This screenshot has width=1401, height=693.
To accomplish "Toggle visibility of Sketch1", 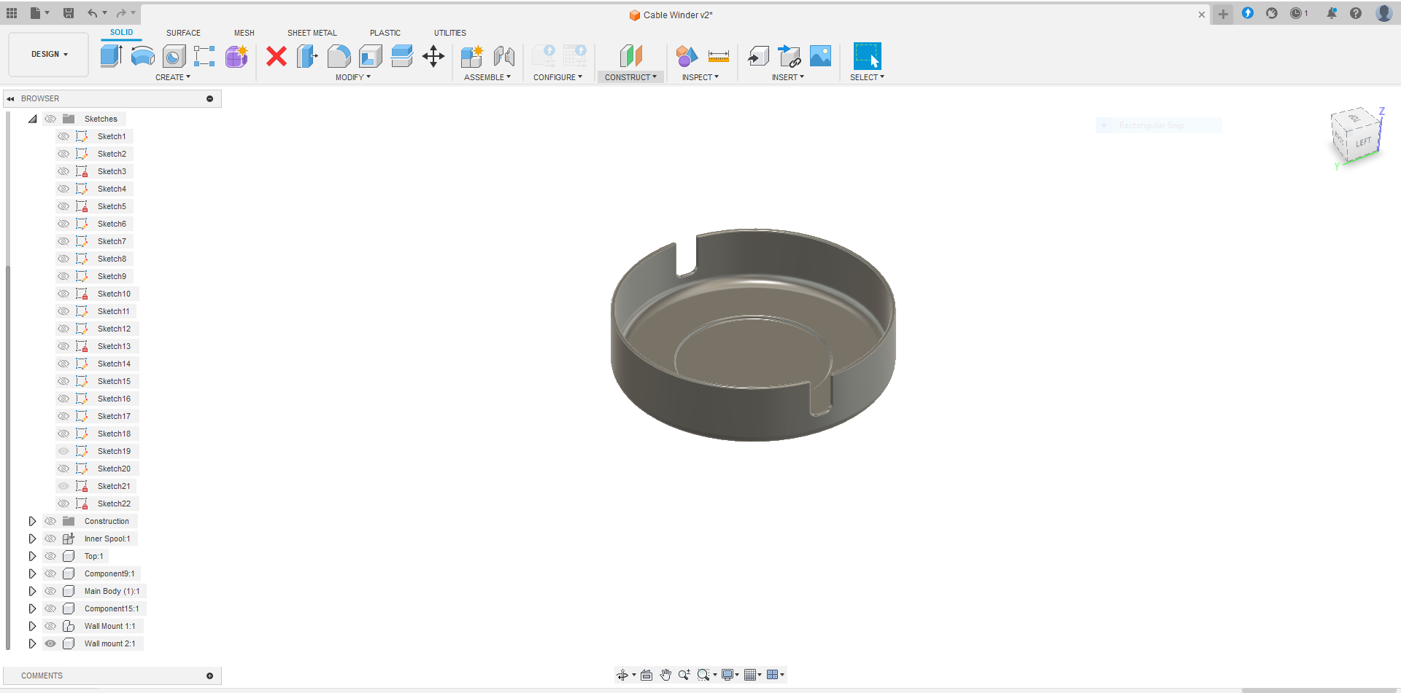I will click(x=63, y=136).
